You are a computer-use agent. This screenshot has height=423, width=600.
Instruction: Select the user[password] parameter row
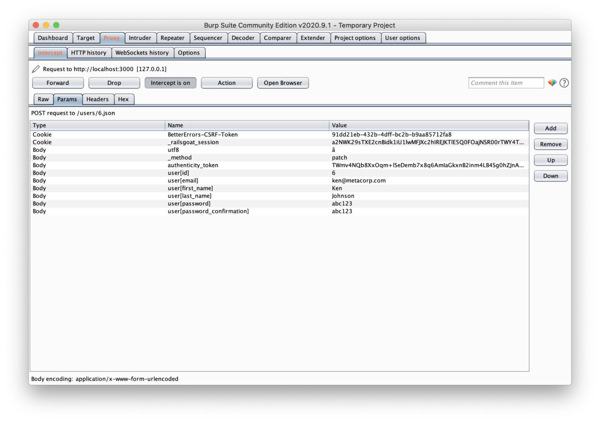click(253, 203)
